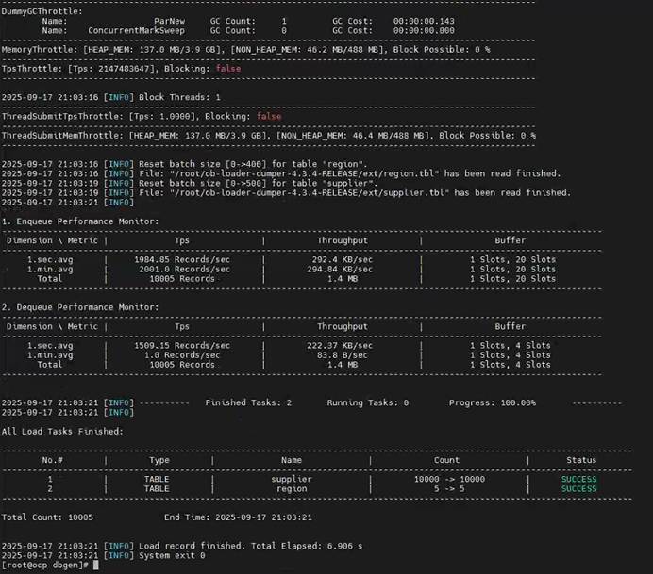Click System exit 0 line

click(x=172, y=556)
